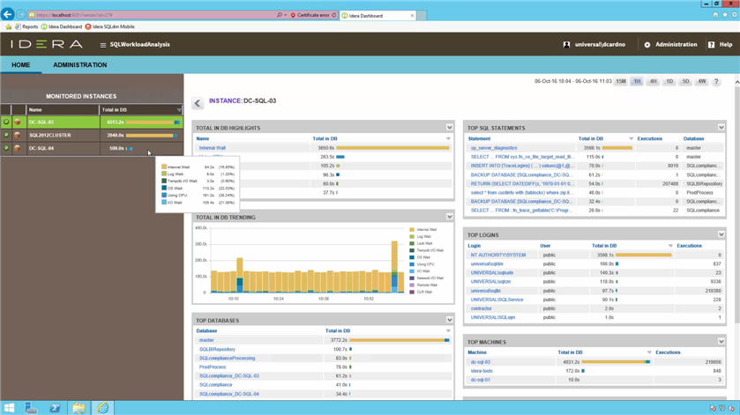Open Top SQL Statements Total in DB sort arrow

click(631, 138)
